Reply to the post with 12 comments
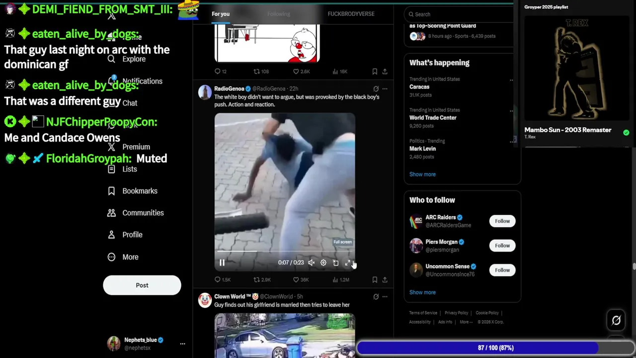The width and height of the screenshot is (636, 358). tap(221, 72)
